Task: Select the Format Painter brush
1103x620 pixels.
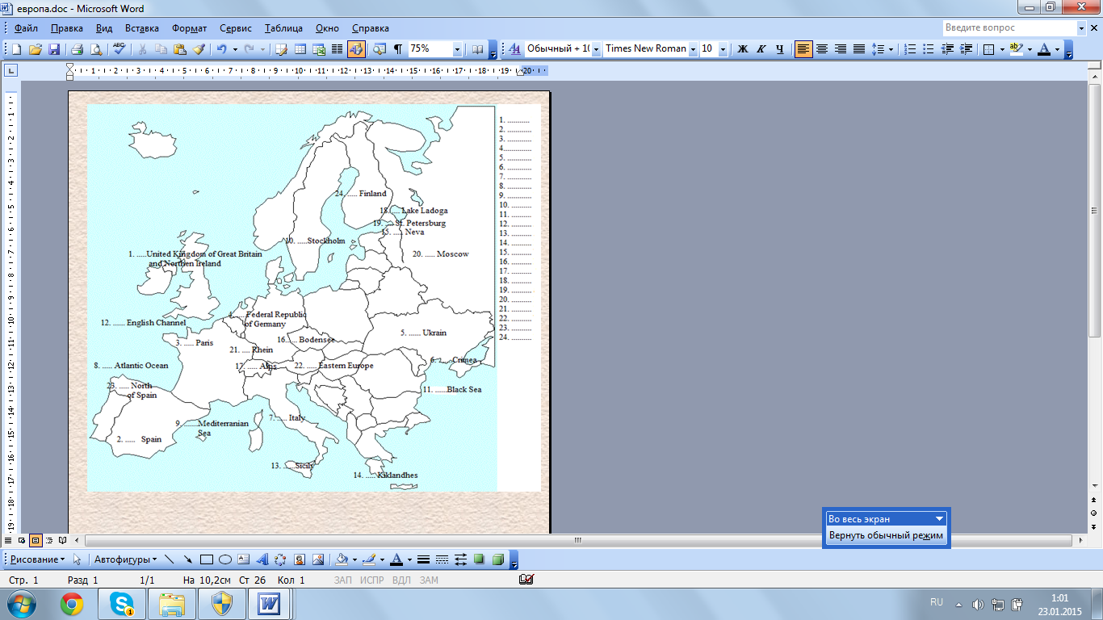Action: (x=199, y=49)
